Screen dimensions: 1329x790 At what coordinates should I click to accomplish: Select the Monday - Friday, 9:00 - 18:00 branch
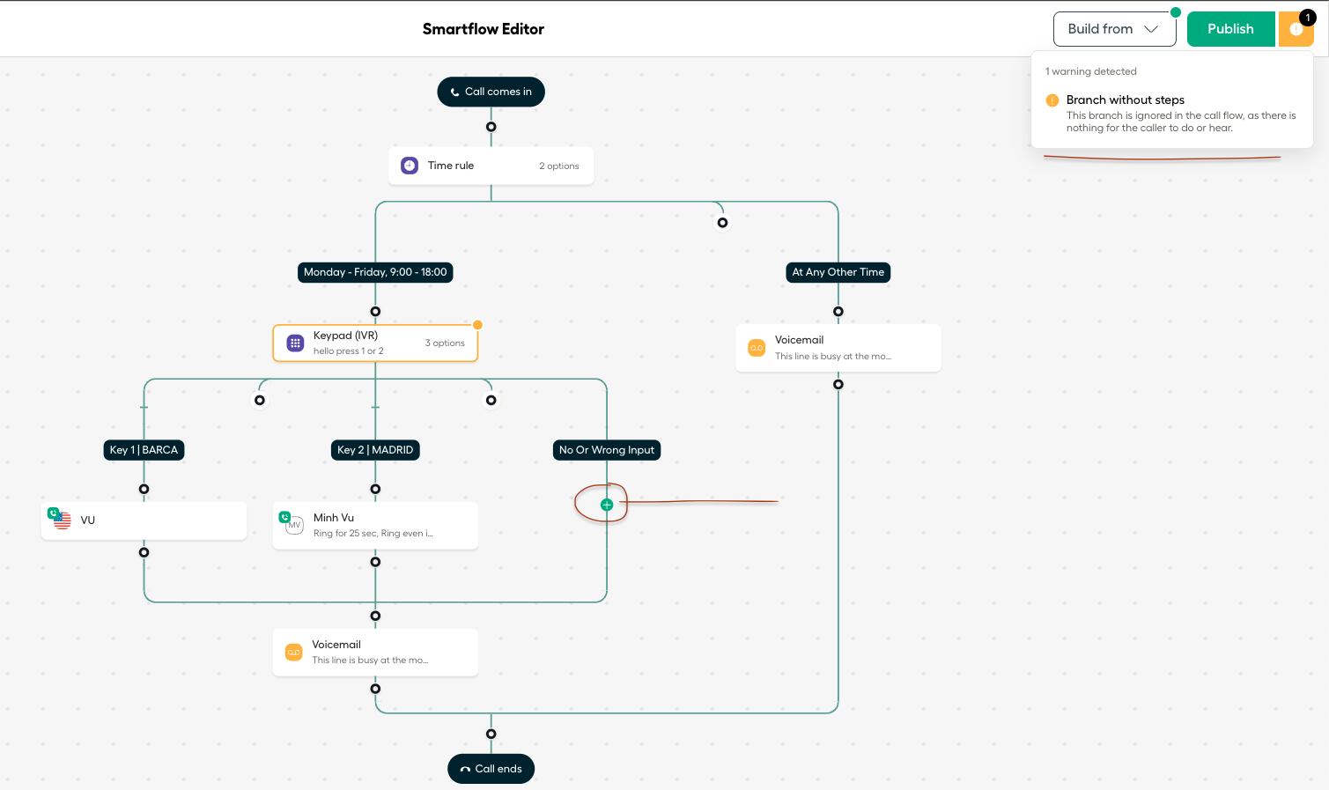coord(375,272)
